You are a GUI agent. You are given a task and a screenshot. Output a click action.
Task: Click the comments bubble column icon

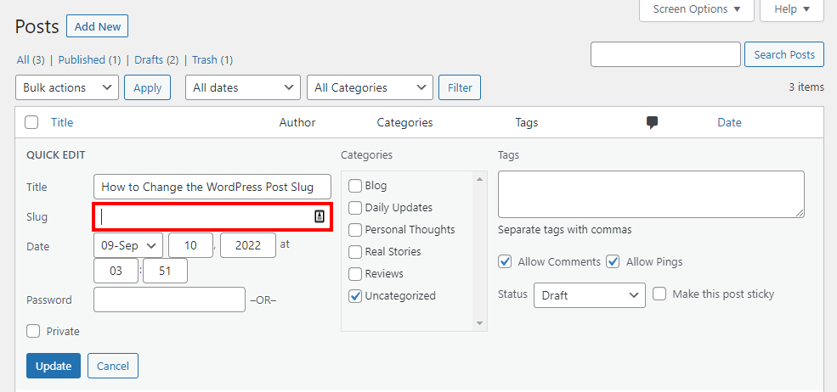click(x=652, y=122)
